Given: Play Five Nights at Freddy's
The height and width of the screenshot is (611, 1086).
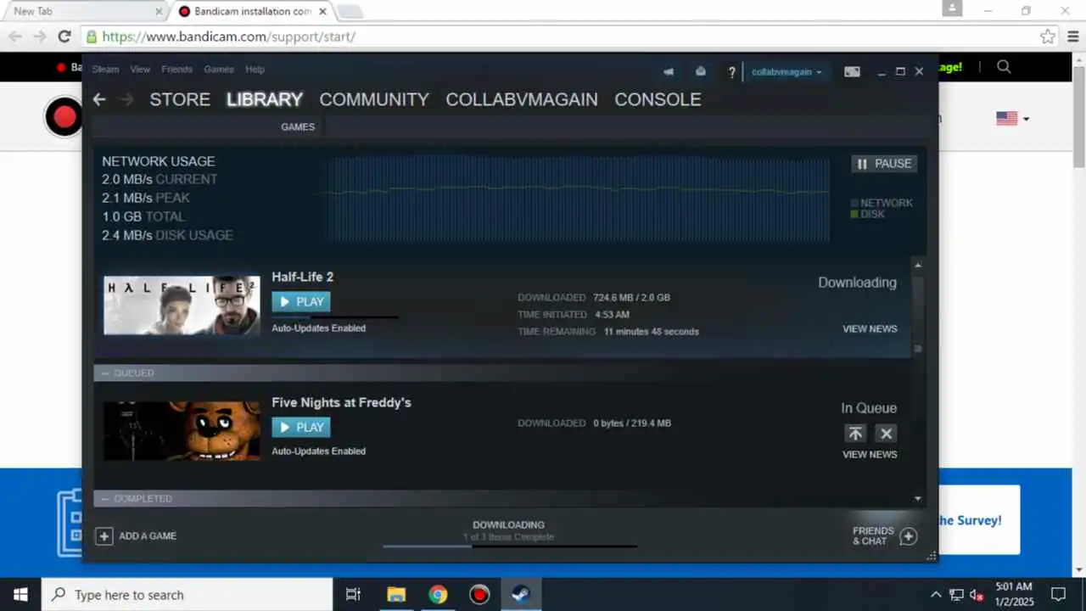Looking at the screenshot, I should (301, 427).
